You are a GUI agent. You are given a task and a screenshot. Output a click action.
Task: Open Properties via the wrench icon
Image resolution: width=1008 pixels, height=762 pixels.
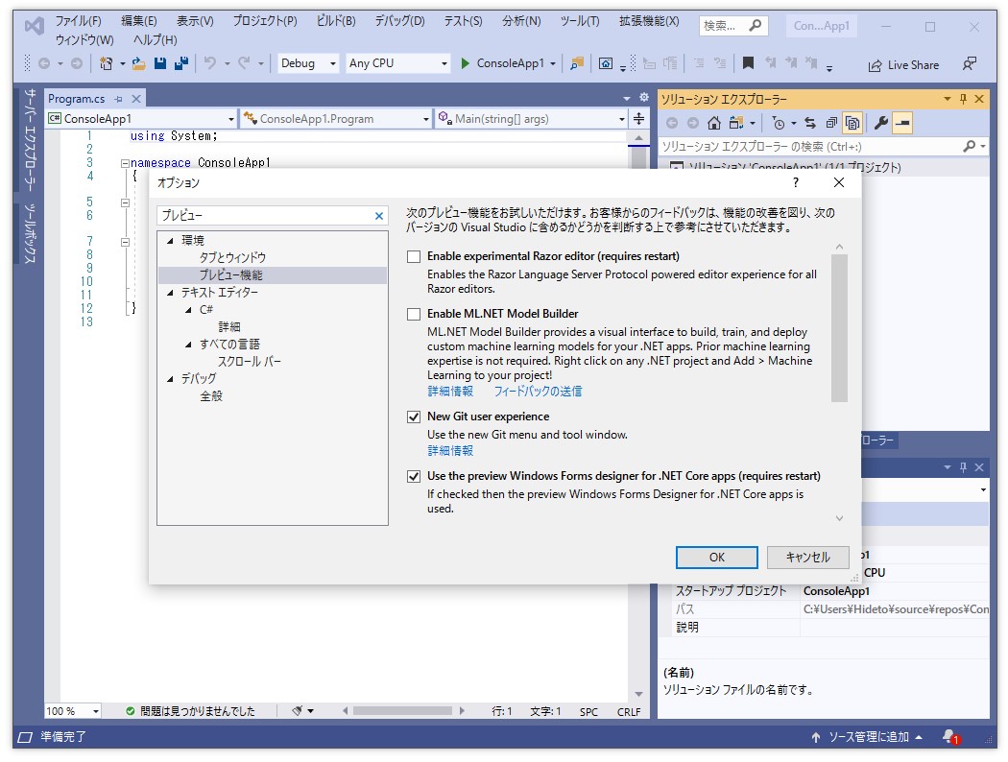883,123
